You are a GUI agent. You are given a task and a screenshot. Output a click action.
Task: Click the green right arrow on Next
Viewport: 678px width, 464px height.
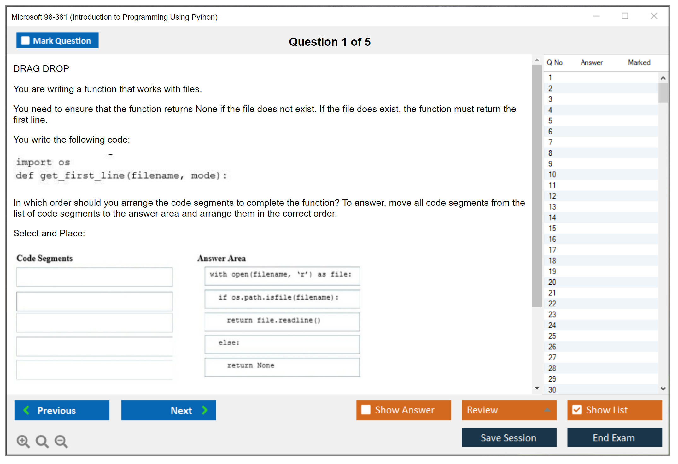(205, 410)
